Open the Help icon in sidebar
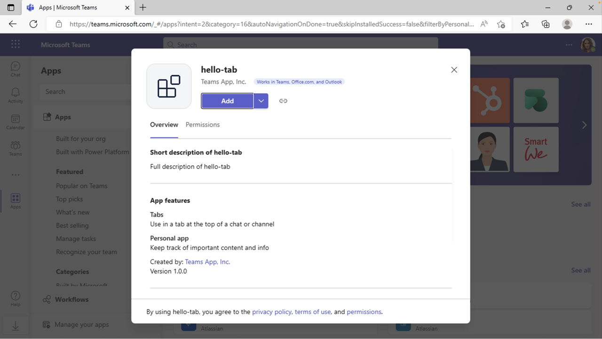This screenshot has height=339, width=602. point(16,299)
